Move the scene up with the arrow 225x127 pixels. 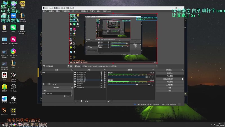click(53, 84)
